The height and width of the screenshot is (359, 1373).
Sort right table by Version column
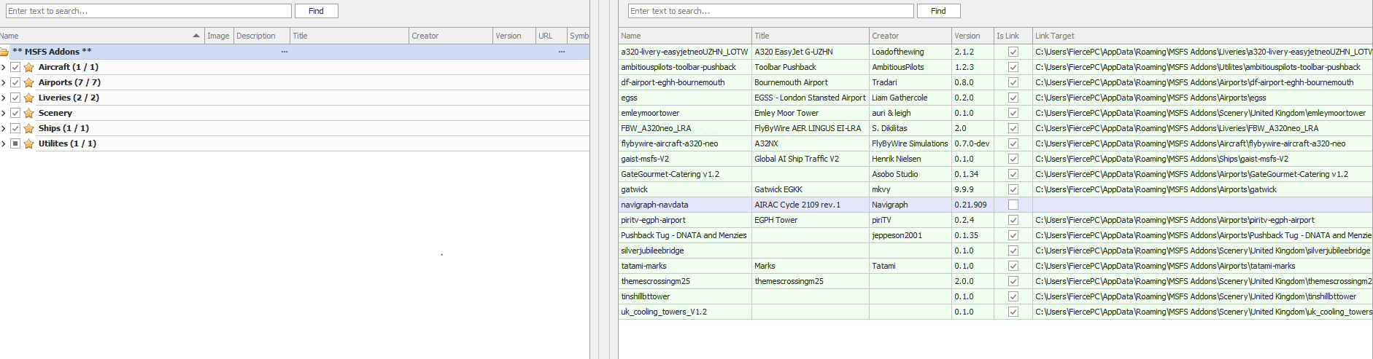[x=972, y=36]
